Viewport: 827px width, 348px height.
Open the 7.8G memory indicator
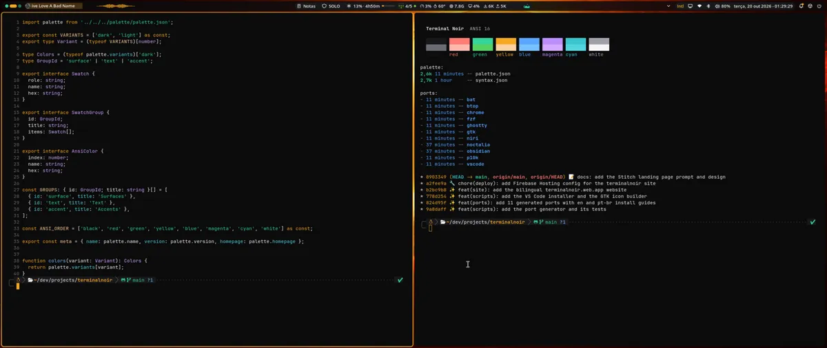pyautogui.click(x=456, y=6)
